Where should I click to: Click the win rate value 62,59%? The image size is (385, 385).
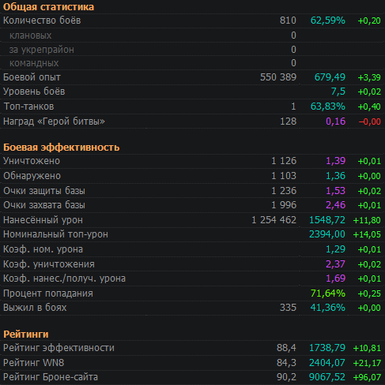tap(328, 21)
